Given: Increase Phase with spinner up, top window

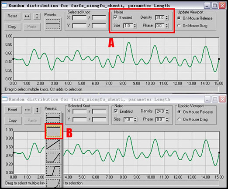Looking at the screenshot, I should [167, 24].
